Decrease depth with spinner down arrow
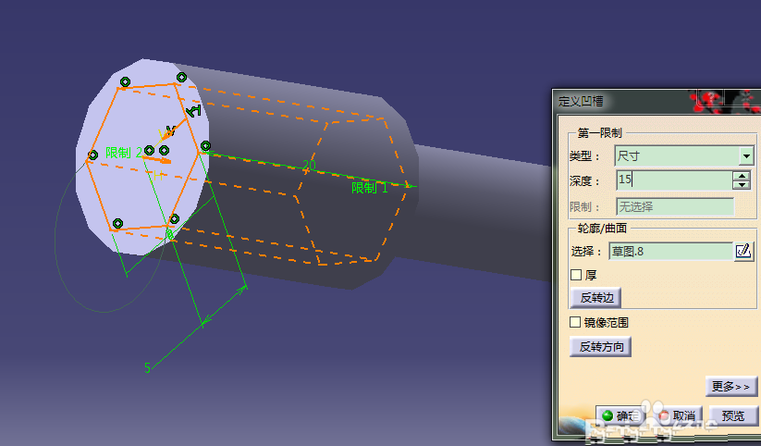The image size is (761, 446). 743,185
